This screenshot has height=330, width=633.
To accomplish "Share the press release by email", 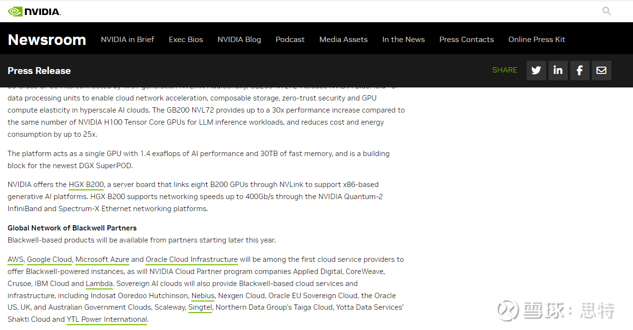I will pyautogui.click(x=601, y=71).
